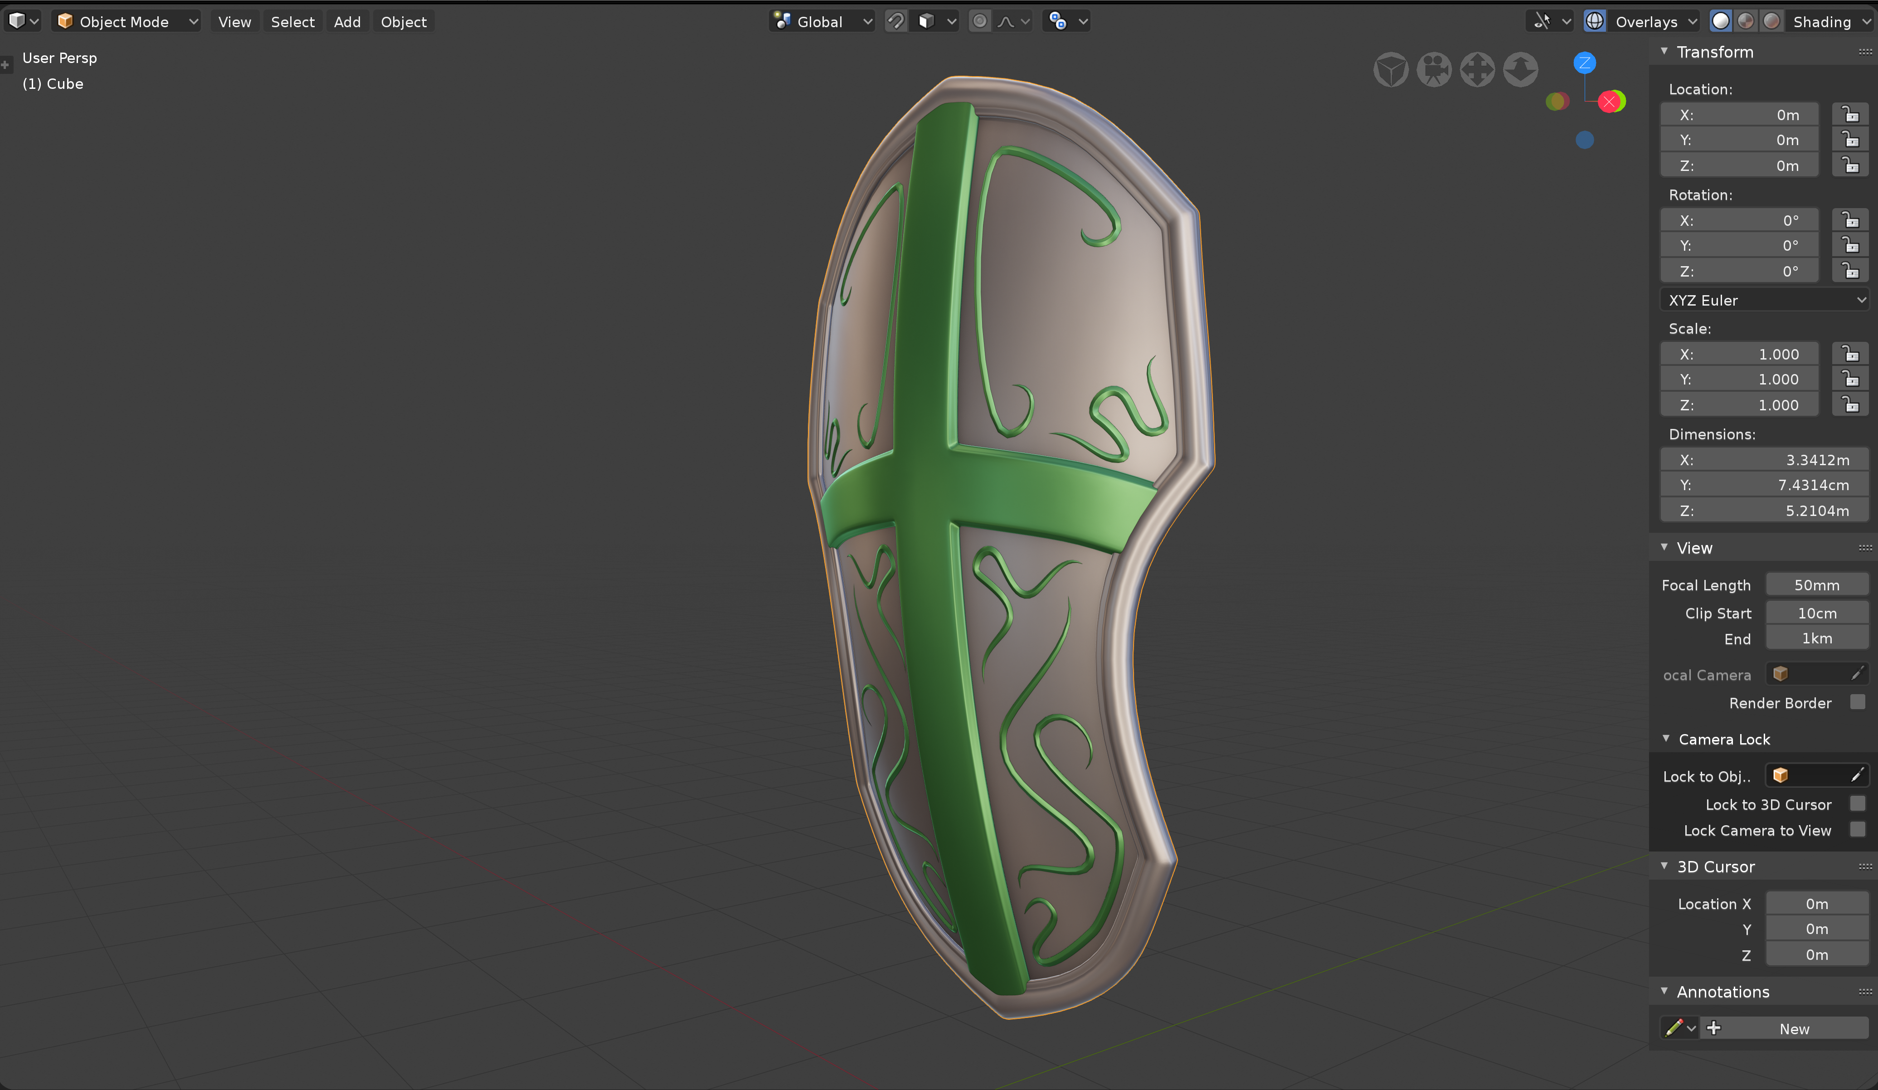Click the zoom view gizmo button
This screenshot has height=1090, width=1878.
pyautogui.click(x=1520, y=71)
